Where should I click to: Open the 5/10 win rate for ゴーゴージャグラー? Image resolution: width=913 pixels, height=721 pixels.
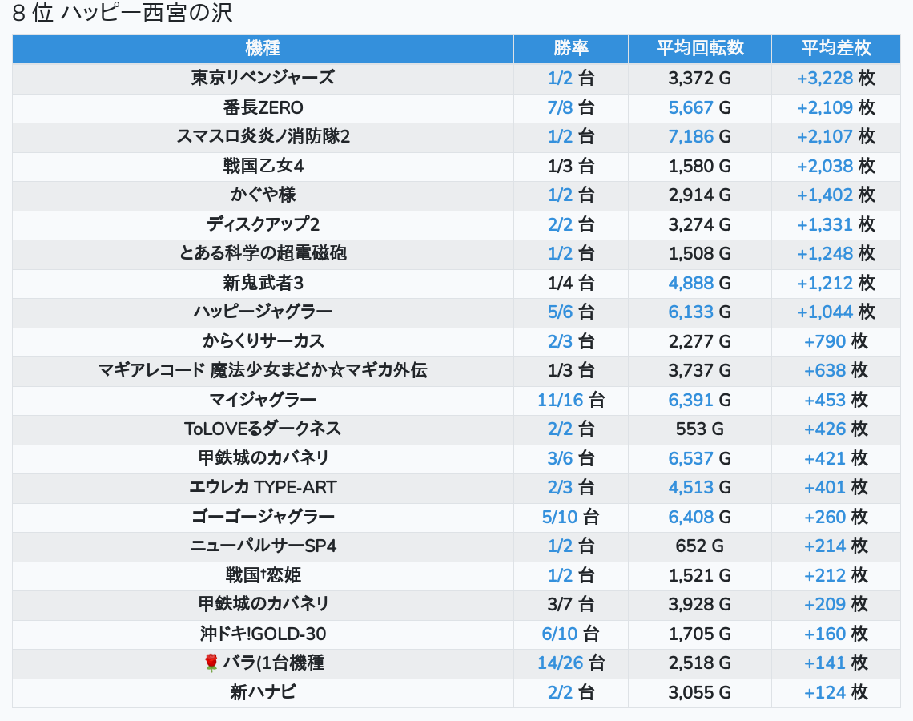(560, 517)
